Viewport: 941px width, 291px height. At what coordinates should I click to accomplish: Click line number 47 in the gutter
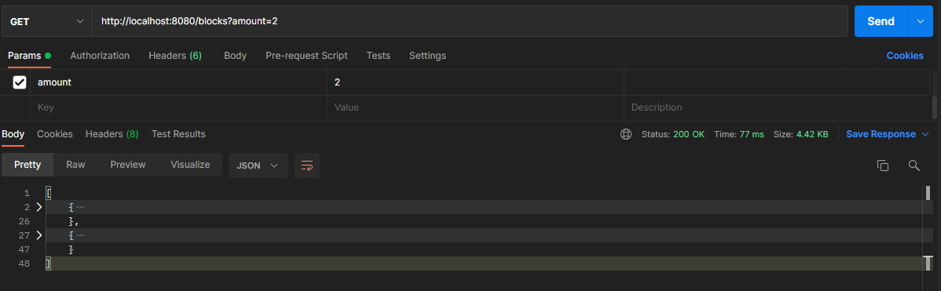[24, 249]
